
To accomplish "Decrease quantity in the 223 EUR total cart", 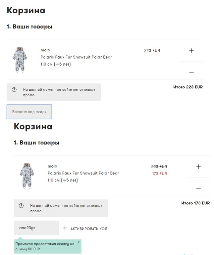I will click(x=191, y=72).
